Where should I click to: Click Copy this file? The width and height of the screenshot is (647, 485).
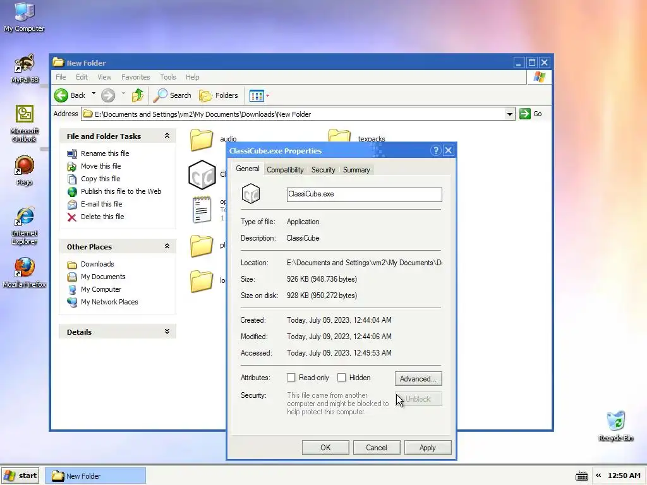point(100,179)
